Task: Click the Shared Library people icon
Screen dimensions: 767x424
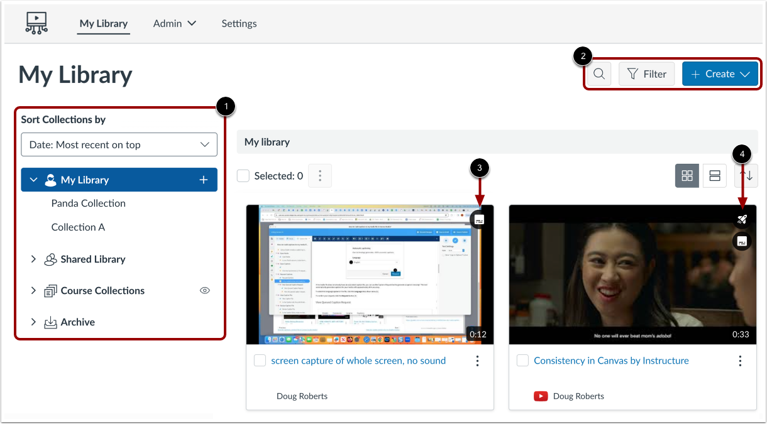Action: 50,259
